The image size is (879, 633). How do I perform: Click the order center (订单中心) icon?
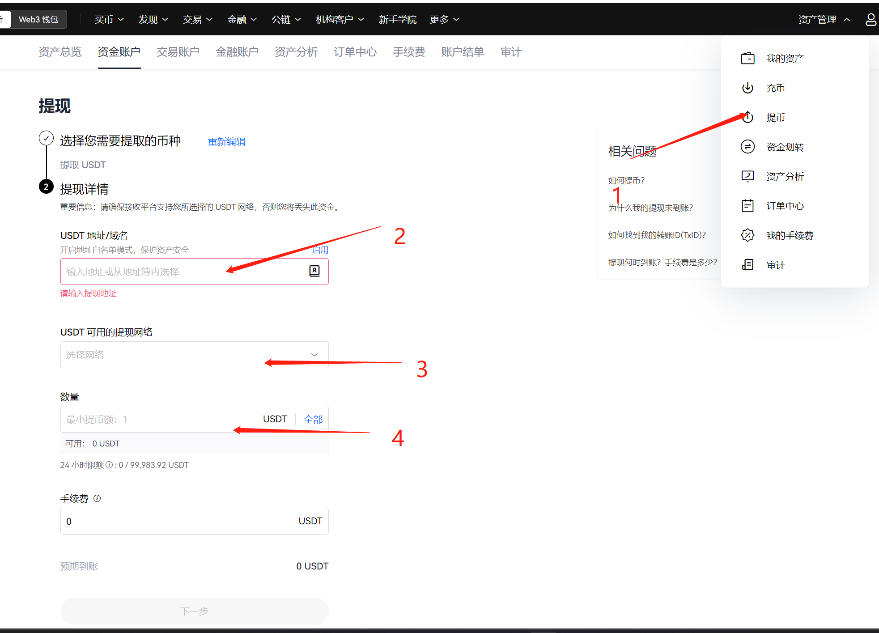point(747,206)
